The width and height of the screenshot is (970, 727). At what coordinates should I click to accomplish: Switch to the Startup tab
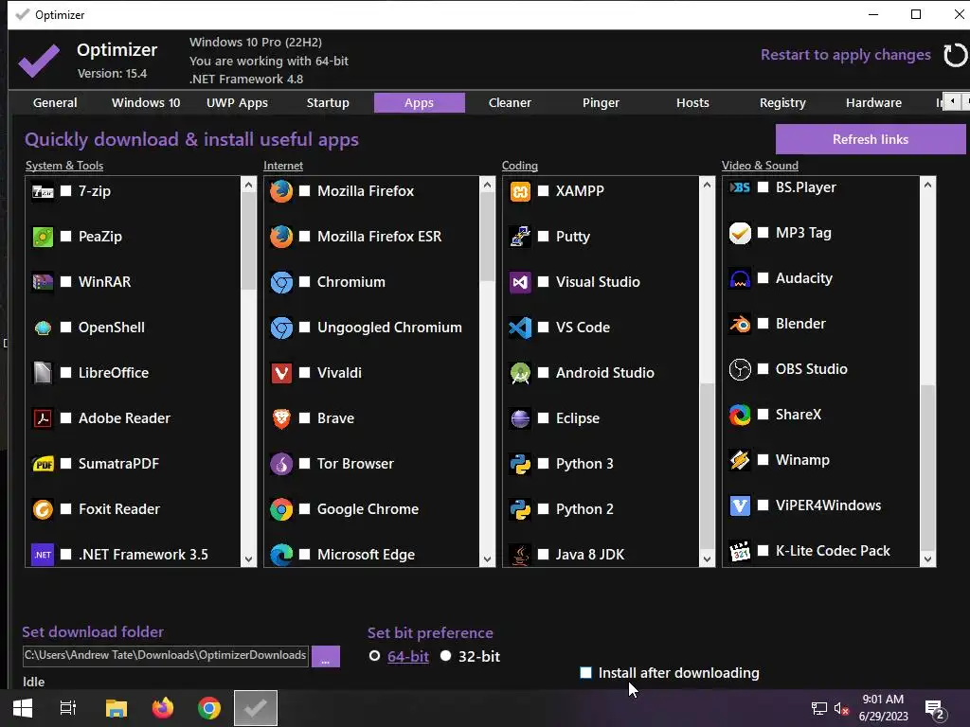[x=328, y=102]
